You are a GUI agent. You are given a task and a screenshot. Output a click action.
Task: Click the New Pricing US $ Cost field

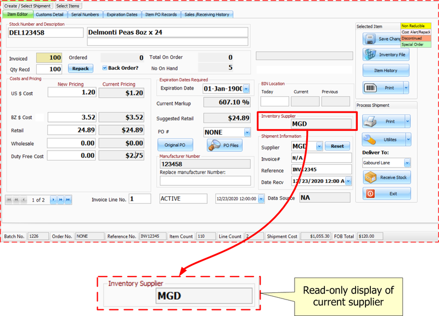pos(72,92)
